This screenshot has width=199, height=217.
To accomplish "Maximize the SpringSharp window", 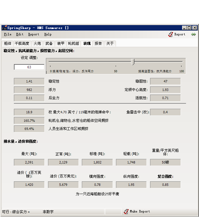I will (x=189, y=28).
